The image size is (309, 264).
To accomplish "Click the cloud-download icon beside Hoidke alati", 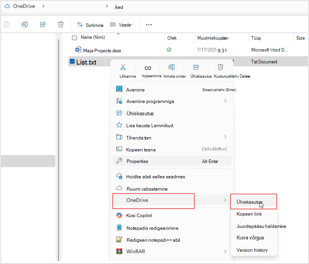I will (x=119, y=176).
